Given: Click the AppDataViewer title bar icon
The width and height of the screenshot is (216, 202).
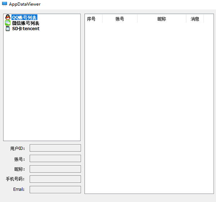Looking at the screenshot, I should (5, 4).
